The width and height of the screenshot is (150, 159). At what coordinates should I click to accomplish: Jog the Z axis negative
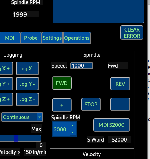point(27,99)
